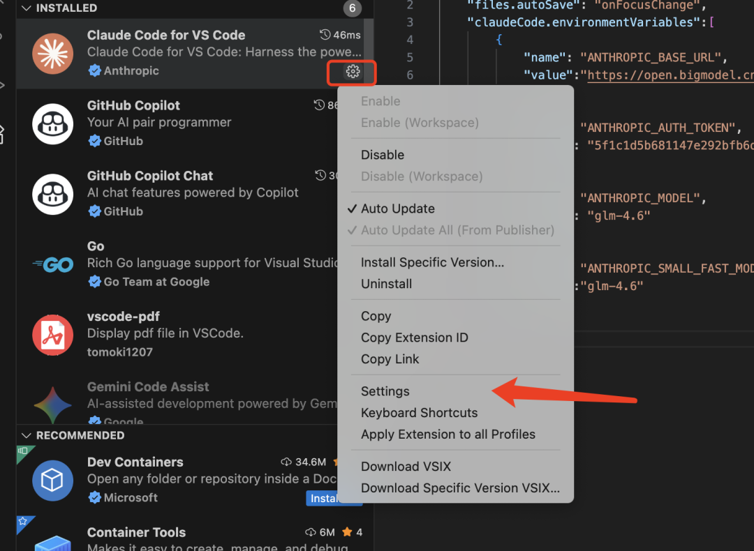The height and width of the screenshot is (551, 754).
Task: Click the Dev Containers cube icon
Action: point(53,481)
